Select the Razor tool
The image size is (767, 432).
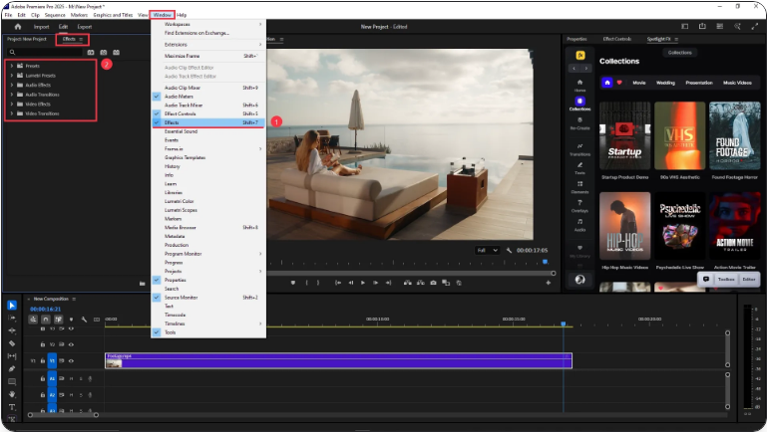(x=12, y=343)
